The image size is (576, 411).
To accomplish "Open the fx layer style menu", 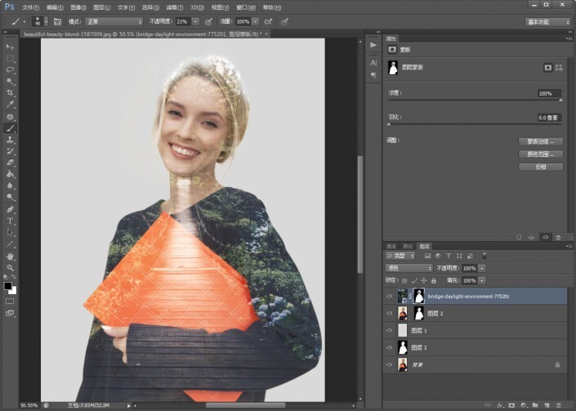I will click(499, 404).
